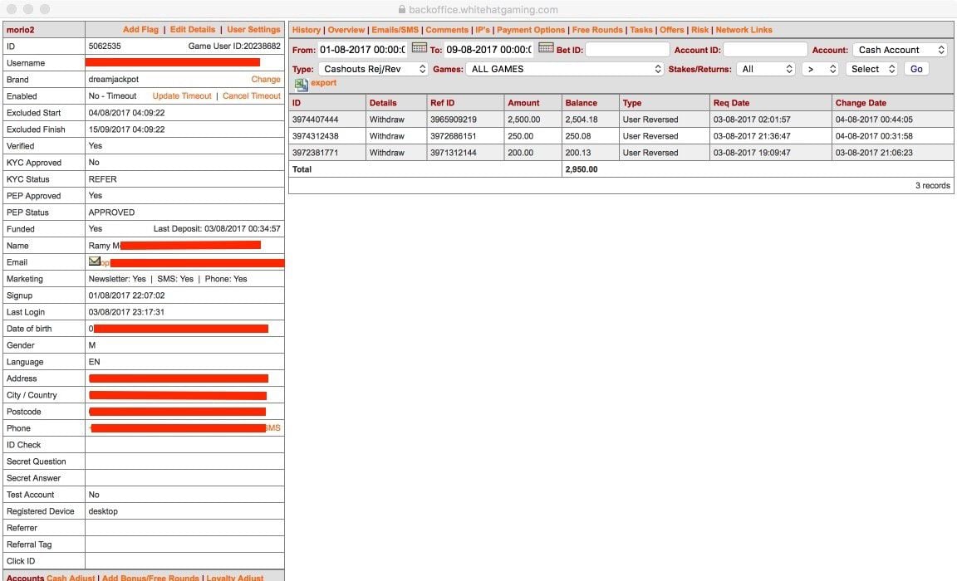Click the Update Timeout link
The width and height of the screenshot is (957, 581).
(x=182, y=95)
